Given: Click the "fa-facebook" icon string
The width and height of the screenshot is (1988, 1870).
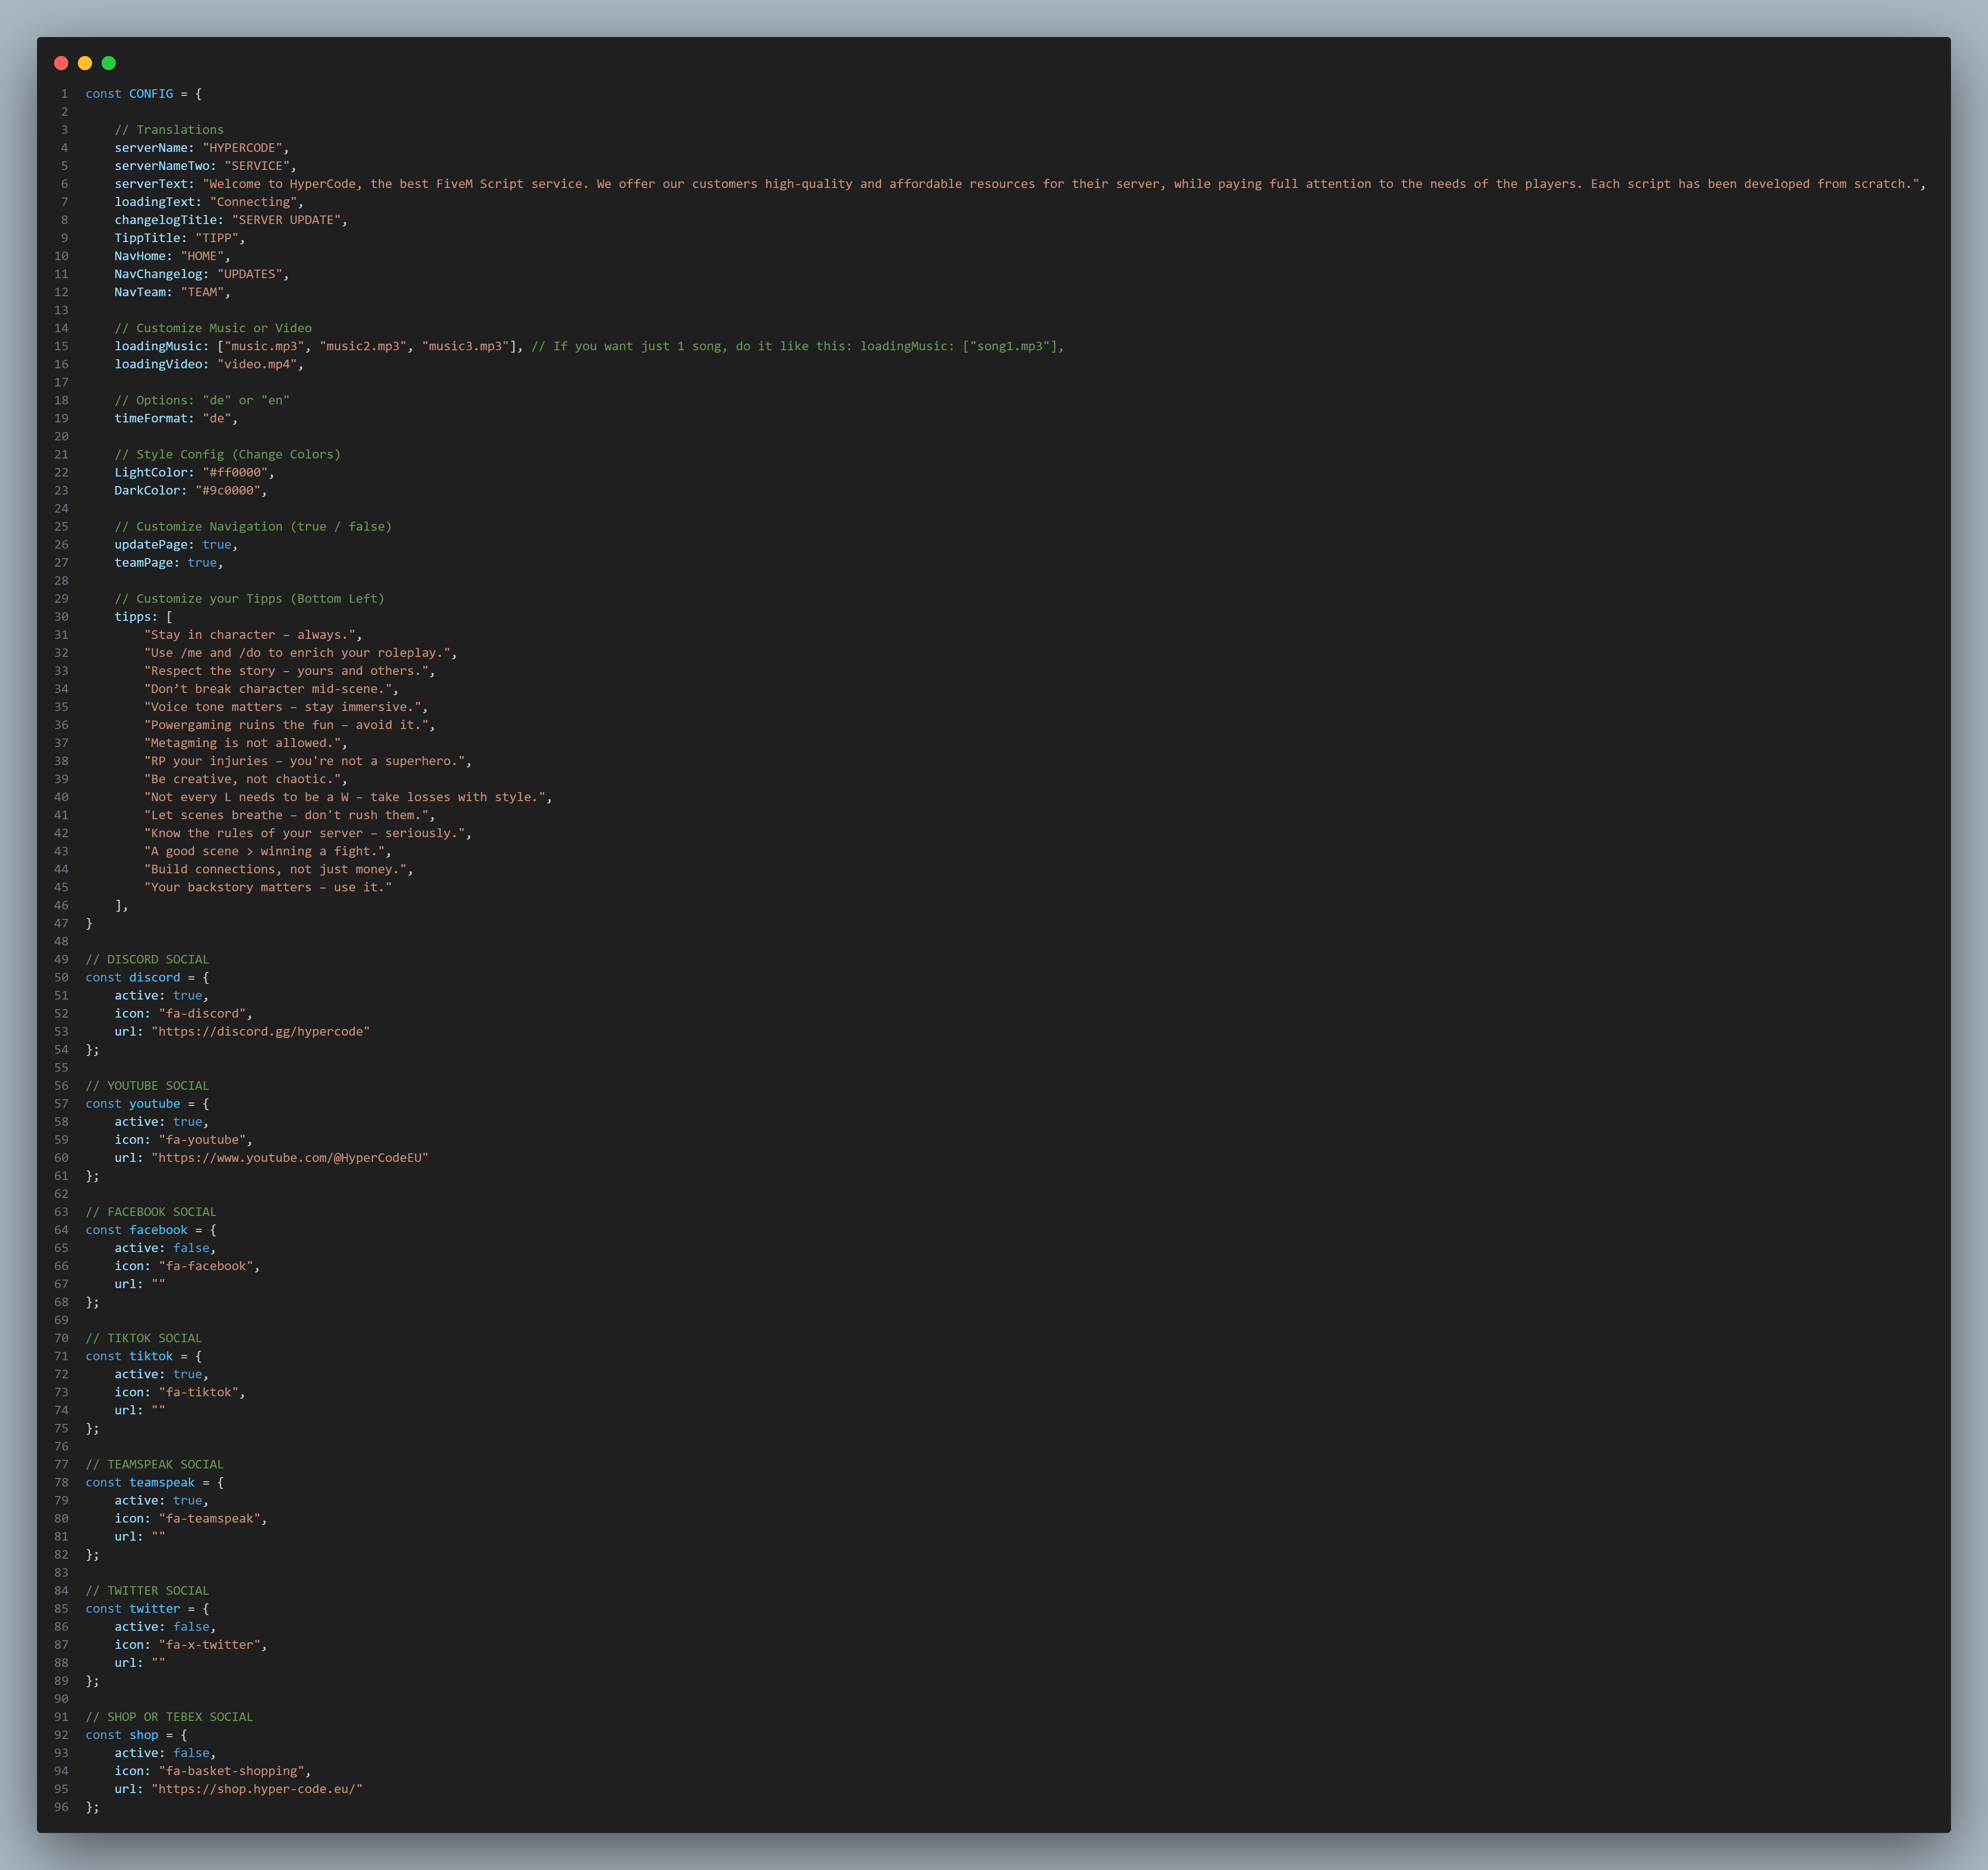Looking at the screenshot, I should point(205,1266).
